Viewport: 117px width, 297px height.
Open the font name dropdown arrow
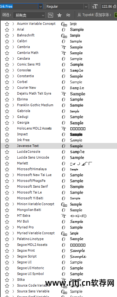click(41, 6)
